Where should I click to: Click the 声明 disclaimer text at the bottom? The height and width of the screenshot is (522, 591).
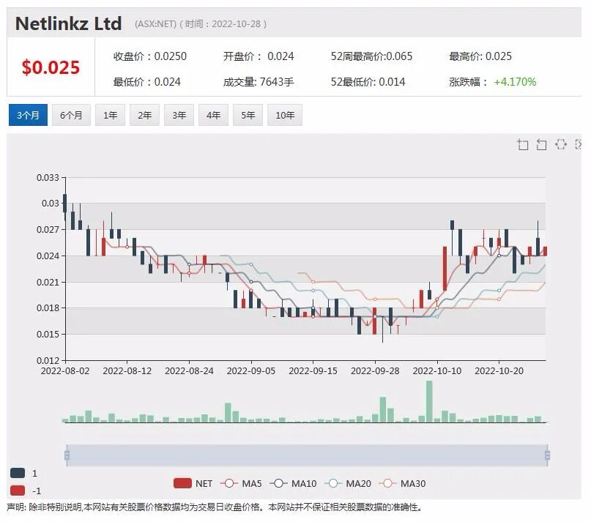(x=214, y=507)
